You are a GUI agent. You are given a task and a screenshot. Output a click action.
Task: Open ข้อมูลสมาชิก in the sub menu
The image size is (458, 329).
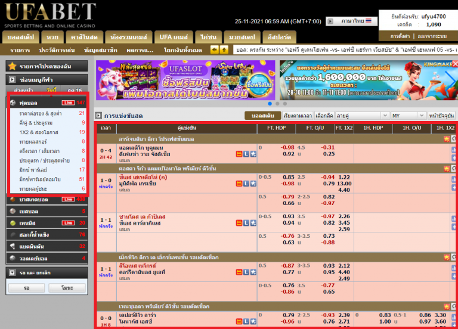tap(100, 50)
